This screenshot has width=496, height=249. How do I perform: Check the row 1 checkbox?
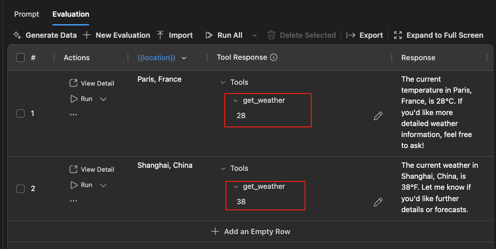click(20, 114)
